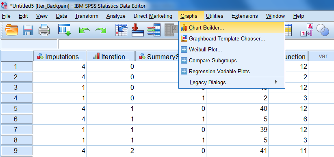Select Weibull Plot... menu entry

(232, 49)
